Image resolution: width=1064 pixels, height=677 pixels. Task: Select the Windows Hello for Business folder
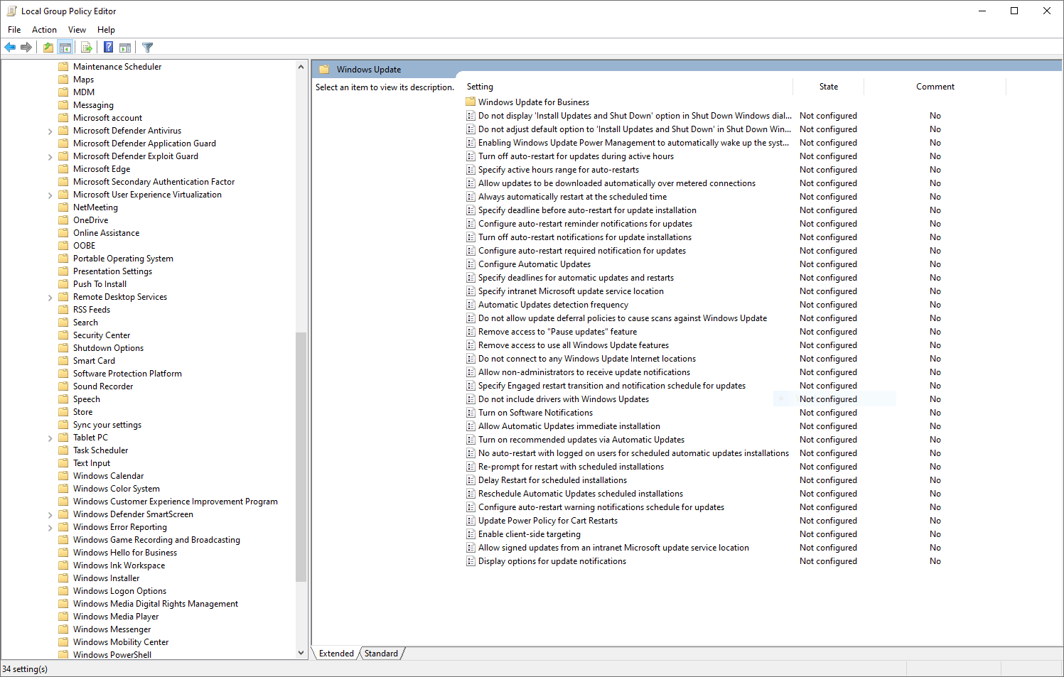pos(125,553)
